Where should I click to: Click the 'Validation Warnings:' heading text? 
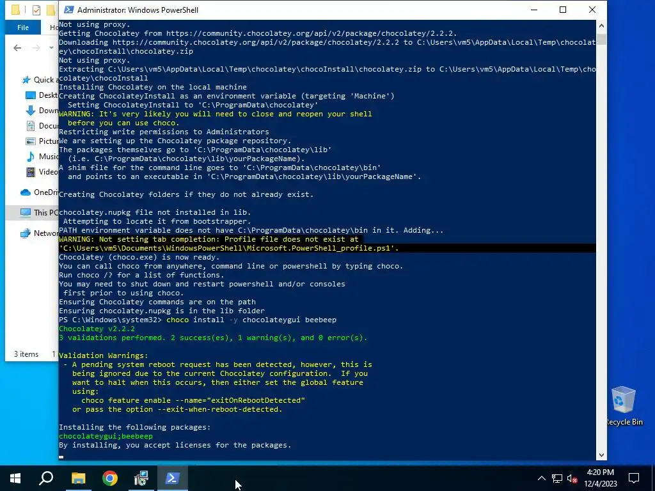coord(103,355)
